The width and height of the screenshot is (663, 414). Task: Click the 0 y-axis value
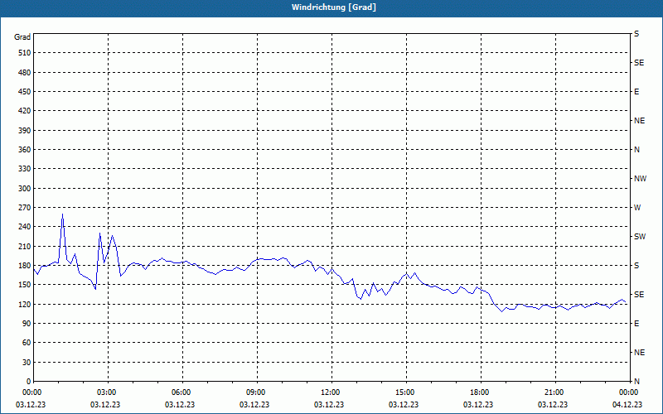click(28, 382)
